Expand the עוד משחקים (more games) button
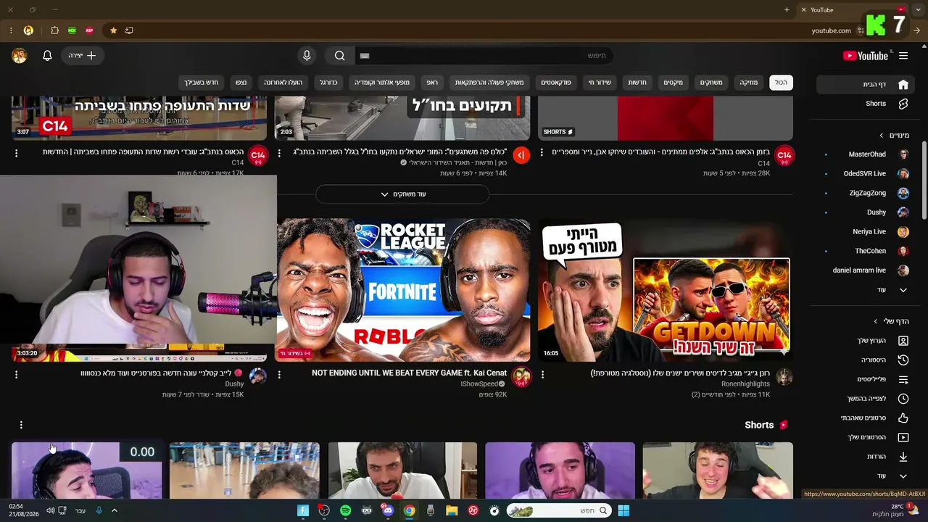The height and width of the screenshot is (522, 928). [402, 194]
